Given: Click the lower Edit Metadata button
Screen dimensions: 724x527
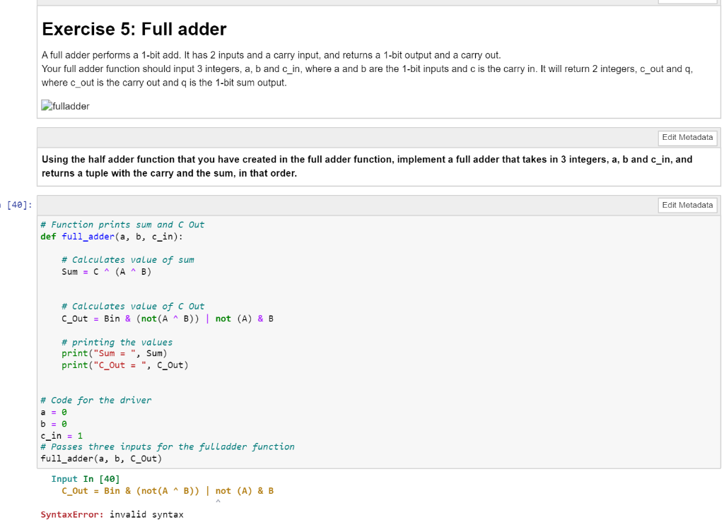Looking at the screenshot, I should [687, 205].
